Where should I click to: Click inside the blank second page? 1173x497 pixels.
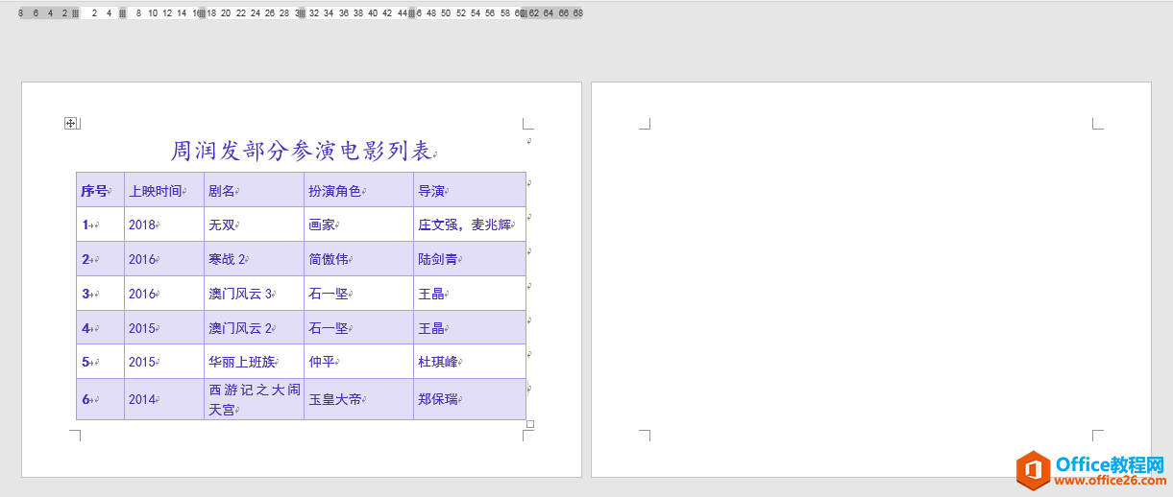pyautogui.click(x=870, y=278)
